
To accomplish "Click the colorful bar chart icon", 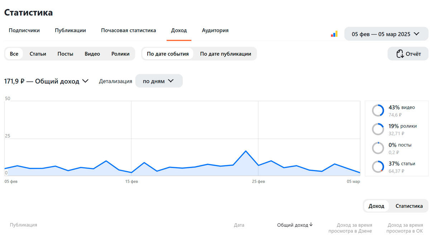I will click(x=334, y=34).
